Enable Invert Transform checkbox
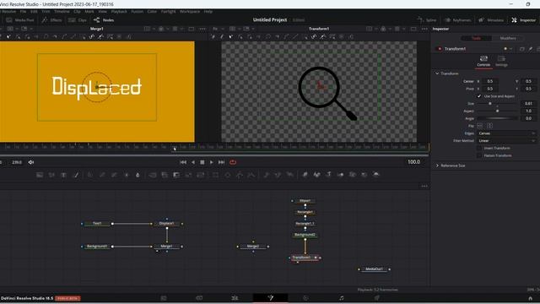The height and width of the screenshot is (304, 540). coord(478,148)
